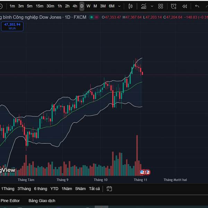
Task: Set date range to 5Năm
Action: (80, 189)
